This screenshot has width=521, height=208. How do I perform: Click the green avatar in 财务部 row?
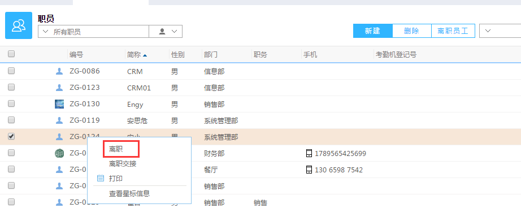(x=59, y=153)
